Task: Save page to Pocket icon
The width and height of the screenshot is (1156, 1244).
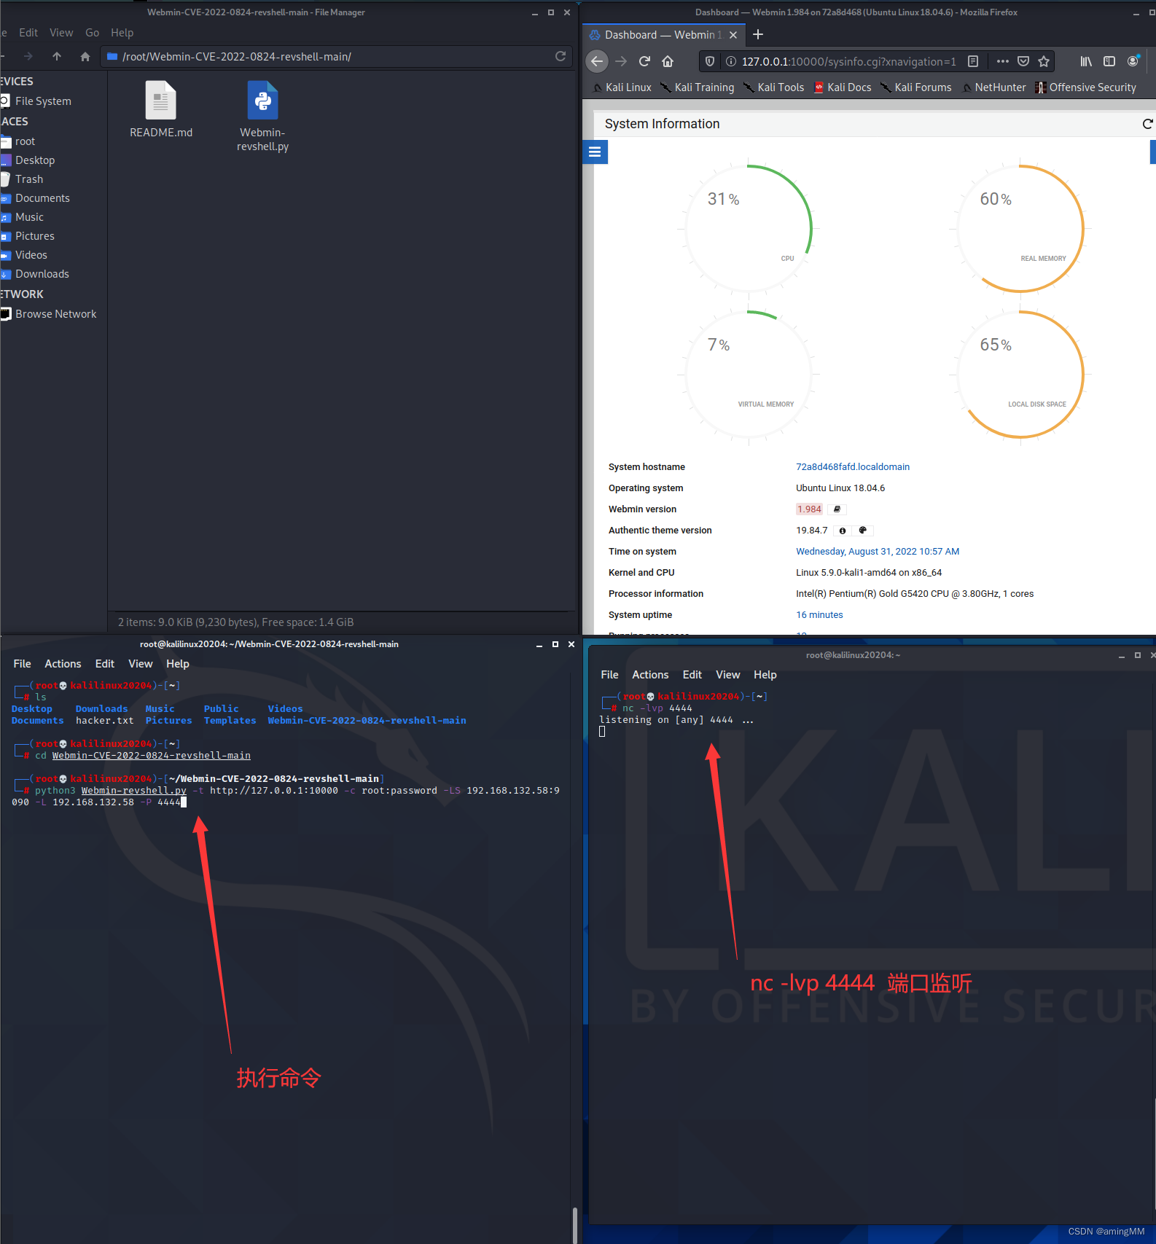Action: point(1023,61)
